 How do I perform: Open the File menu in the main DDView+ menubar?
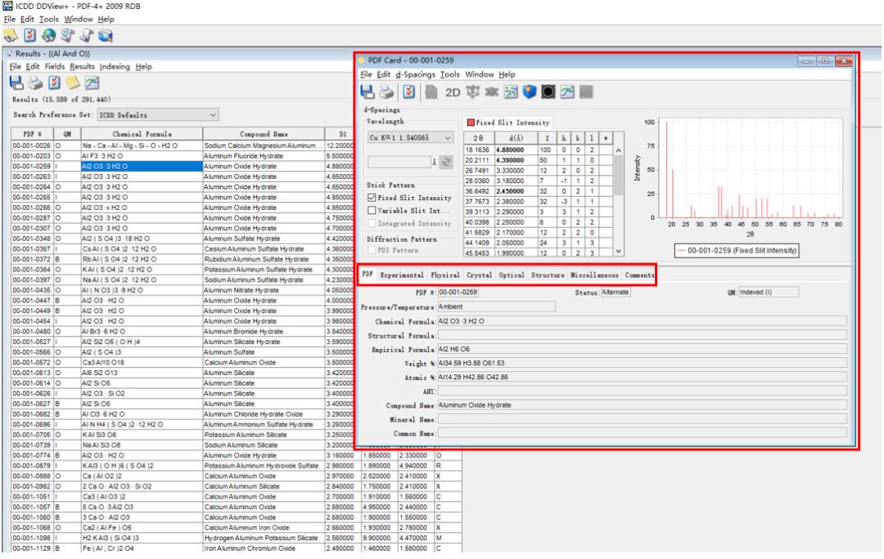(10, 19)
